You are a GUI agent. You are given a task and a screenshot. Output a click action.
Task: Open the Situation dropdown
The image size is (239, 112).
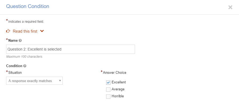point(34,81)
